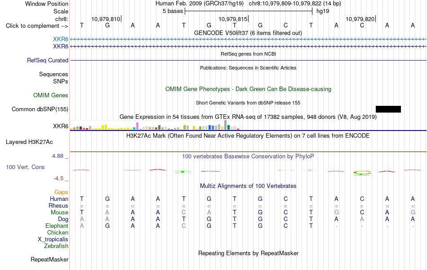Click the dark-blue XKR6 transcript arrow line

[248, 47]
